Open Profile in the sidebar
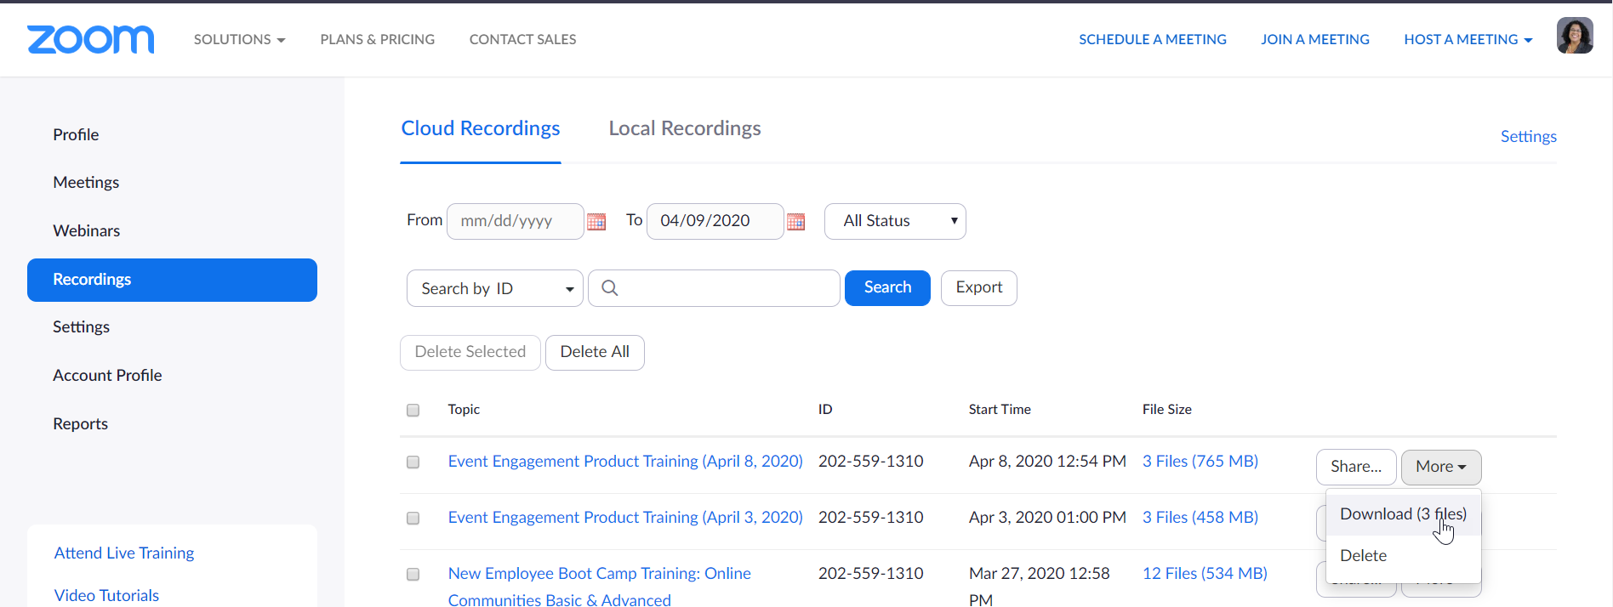 point(76,134)
